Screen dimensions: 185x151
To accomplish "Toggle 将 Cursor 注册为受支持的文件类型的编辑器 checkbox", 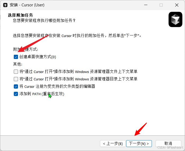I will click(16, 86).
